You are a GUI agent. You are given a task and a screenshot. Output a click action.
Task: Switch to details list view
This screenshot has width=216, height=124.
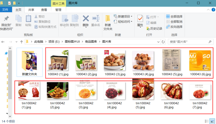[207, 121]
